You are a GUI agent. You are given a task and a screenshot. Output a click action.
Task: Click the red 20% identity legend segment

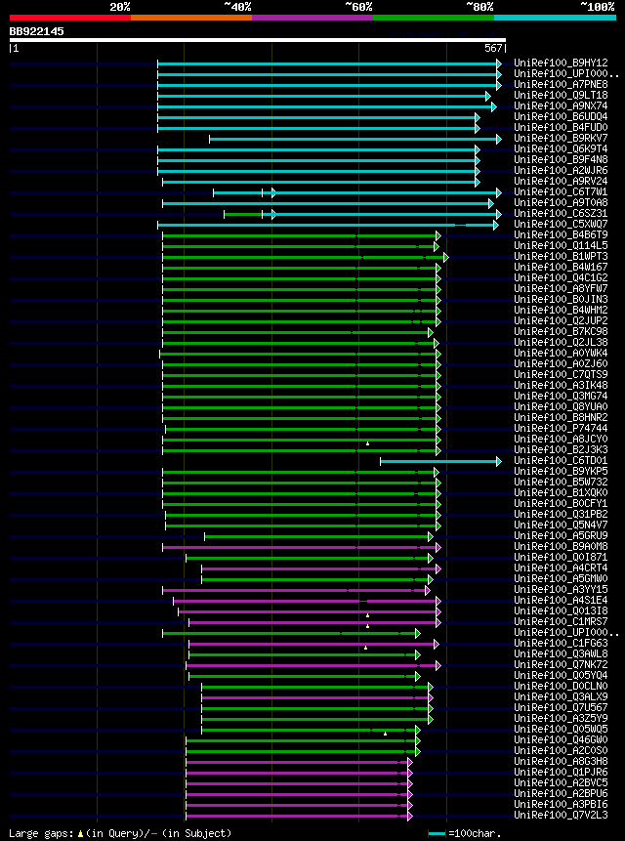coord(70,18)
